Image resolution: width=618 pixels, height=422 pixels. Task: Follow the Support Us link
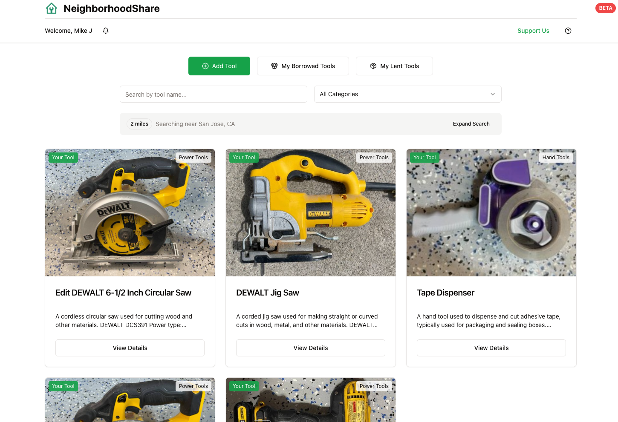533,31
